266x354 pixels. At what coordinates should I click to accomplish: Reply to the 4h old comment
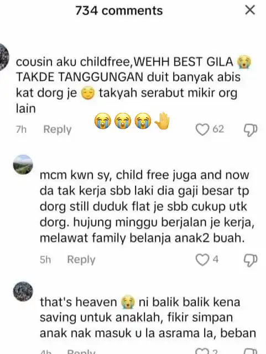(81, 351)
